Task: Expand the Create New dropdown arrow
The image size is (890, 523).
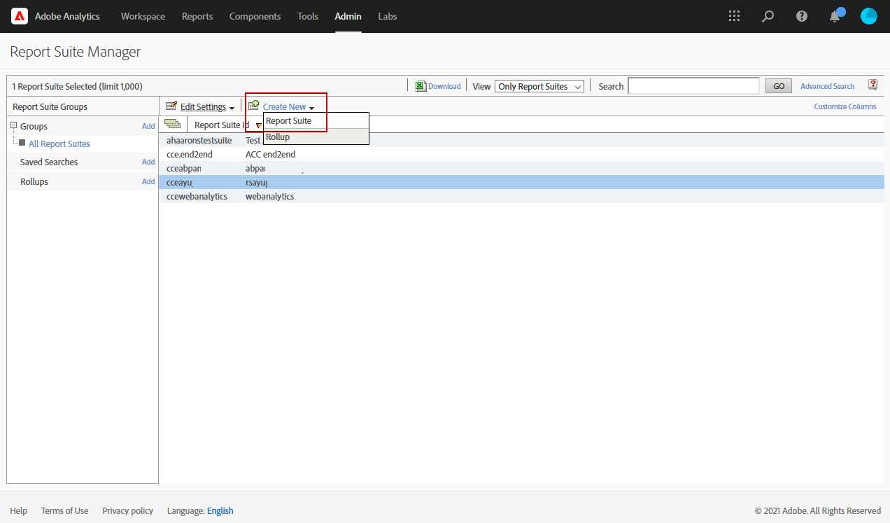Action: [311, 108]
